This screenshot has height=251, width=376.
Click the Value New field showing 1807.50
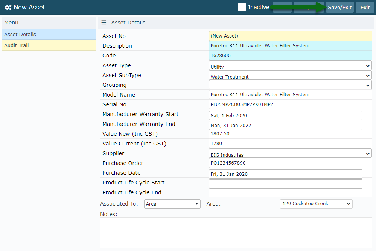point(291,134)
